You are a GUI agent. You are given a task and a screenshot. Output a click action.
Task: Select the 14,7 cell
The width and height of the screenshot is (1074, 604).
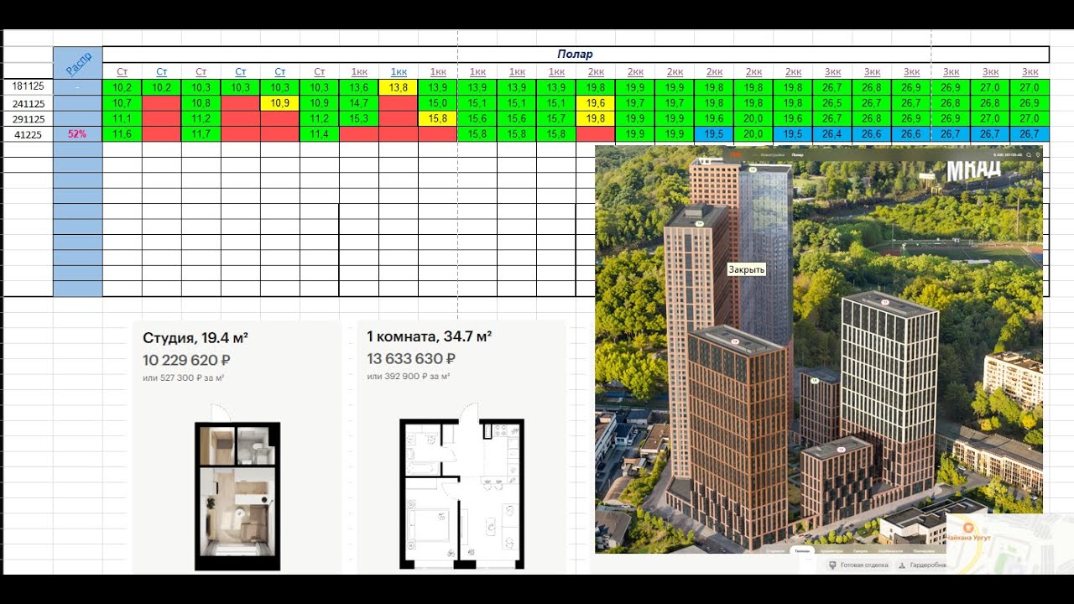359,103
